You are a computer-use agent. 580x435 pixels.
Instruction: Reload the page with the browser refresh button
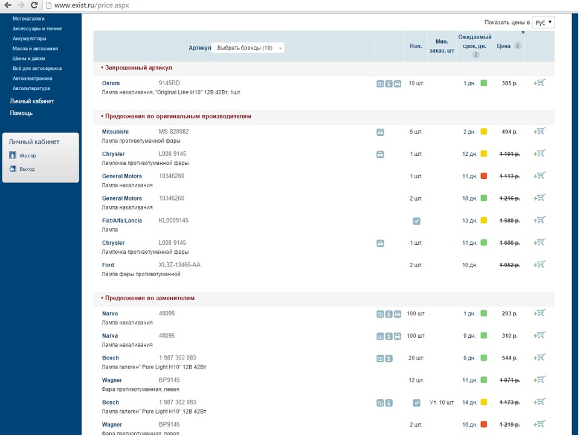(x=34, y=5)
